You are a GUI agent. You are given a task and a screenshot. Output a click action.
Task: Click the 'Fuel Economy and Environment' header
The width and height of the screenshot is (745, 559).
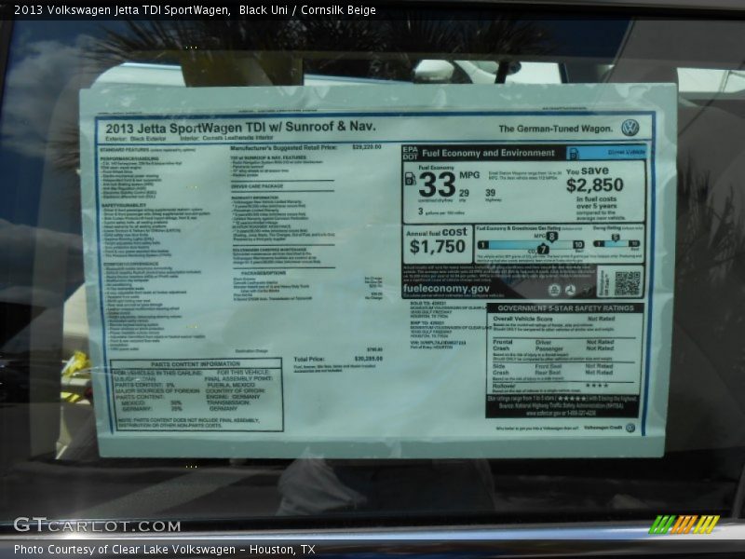[x=488, y=153]
